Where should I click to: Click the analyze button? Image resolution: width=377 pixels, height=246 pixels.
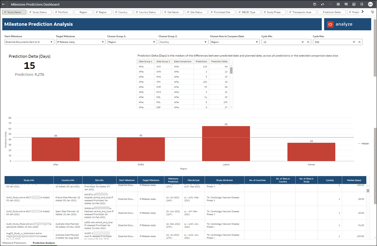pyautogui.click(x=348, y=24)
